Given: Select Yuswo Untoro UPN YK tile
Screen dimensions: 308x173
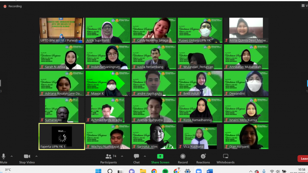Looking at the screenshot, I should click(200, 30).
